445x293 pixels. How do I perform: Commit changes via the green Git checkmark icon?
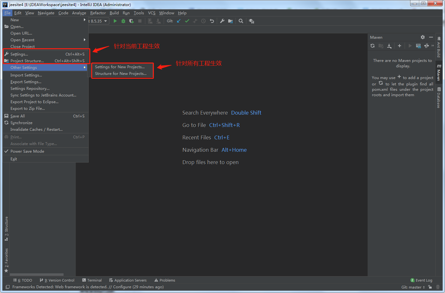tap(187, 21)
